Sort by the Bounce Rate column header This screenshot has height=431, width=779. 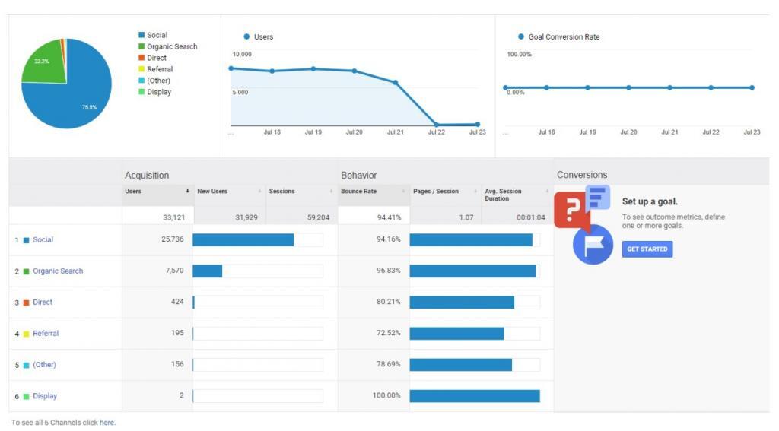[358, 192]
